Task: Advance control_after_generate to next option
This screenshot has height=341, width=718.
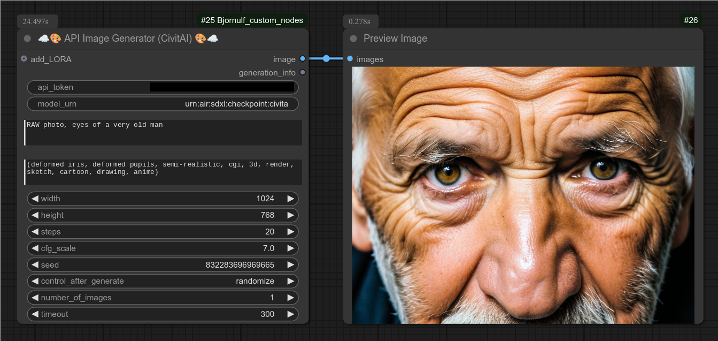Action: pos(290,281)
